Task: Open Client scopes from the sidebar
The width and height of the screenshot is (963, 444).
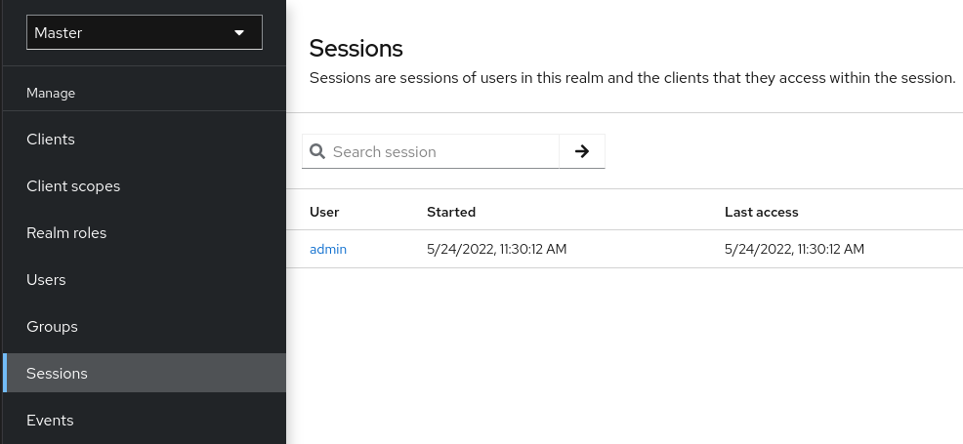Action: click(x=73, y=186)
